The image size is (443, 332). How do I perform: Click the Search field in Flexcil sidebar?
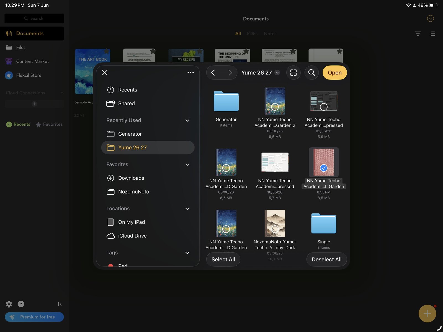(x=34, y=18)
